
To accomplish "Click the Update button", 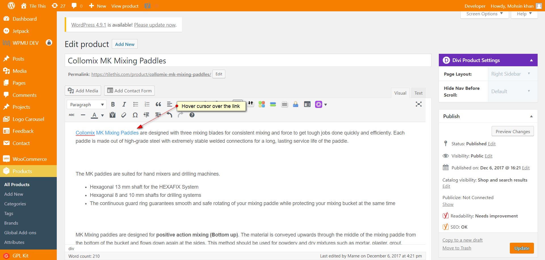I will click(x=522, y=248).
